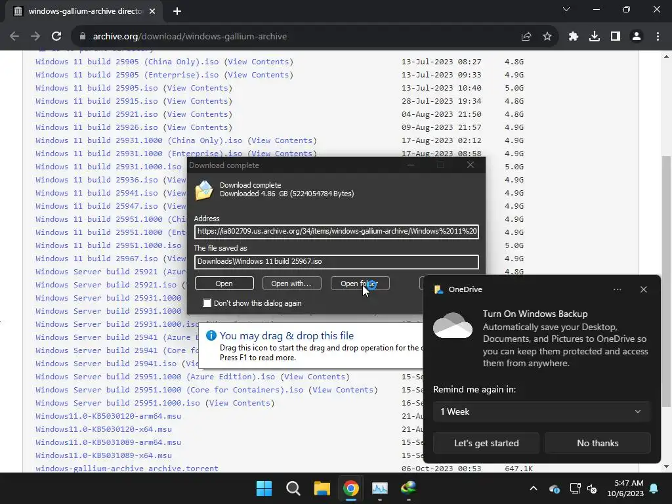Open the Windows Start menu
The image size is (672, 504).
[x=264, y=488]
